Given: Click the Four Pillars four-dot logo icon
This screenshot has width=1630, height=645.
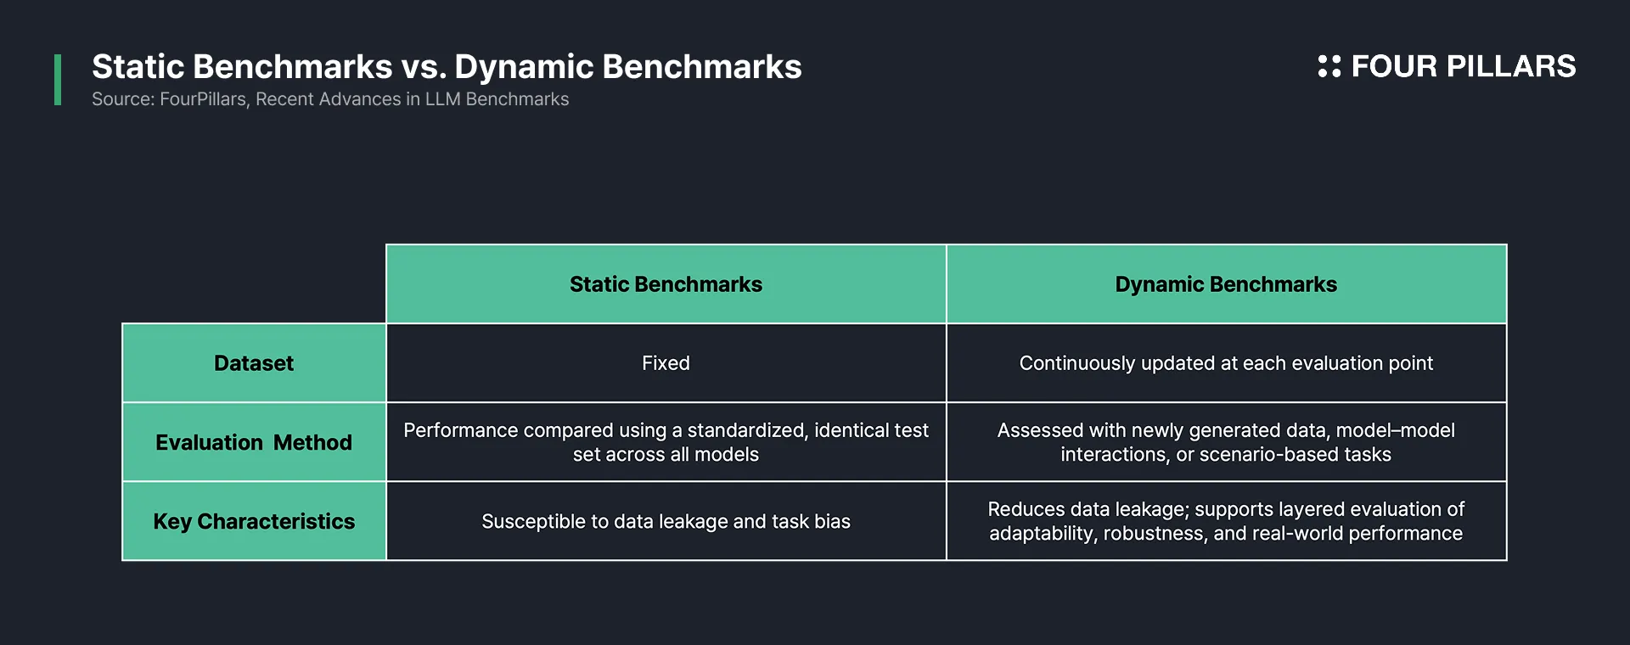Looking at the screenshot, I should (x=1329, y=66).
